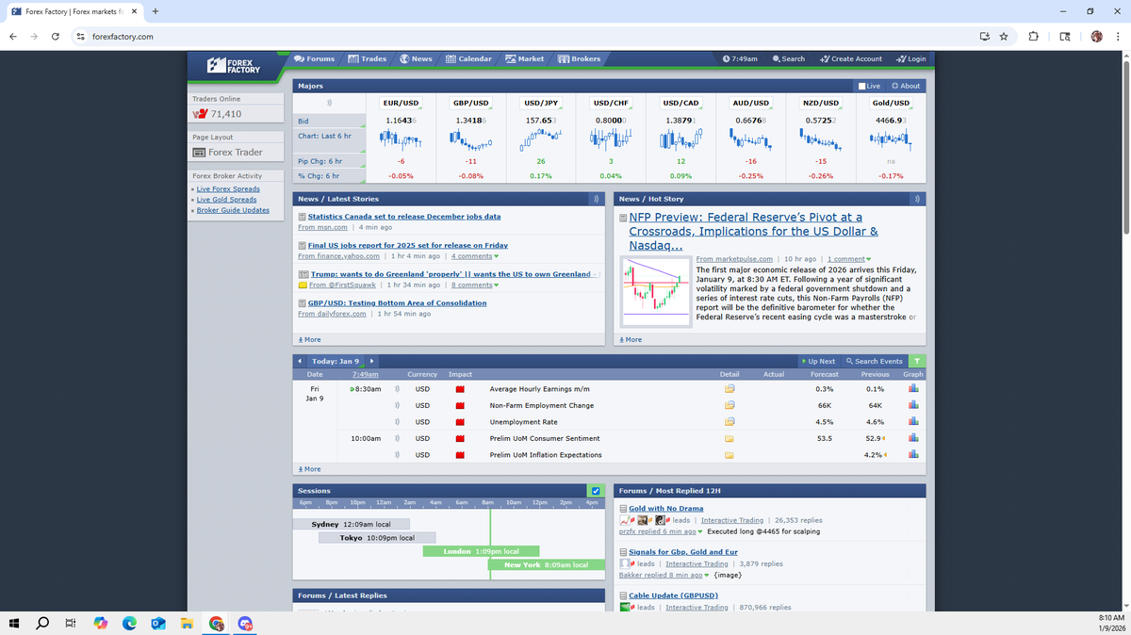Image resolution: width=1131 pixels, height=635 pixels.
Task: Click the Login link
Action: 910,58
